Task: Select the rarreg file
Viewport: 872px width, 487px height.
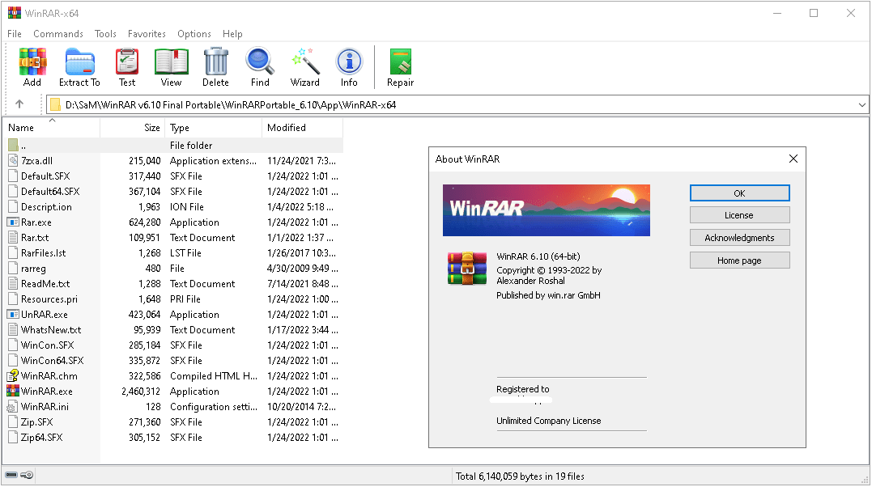Action: (x=33, y=269)
